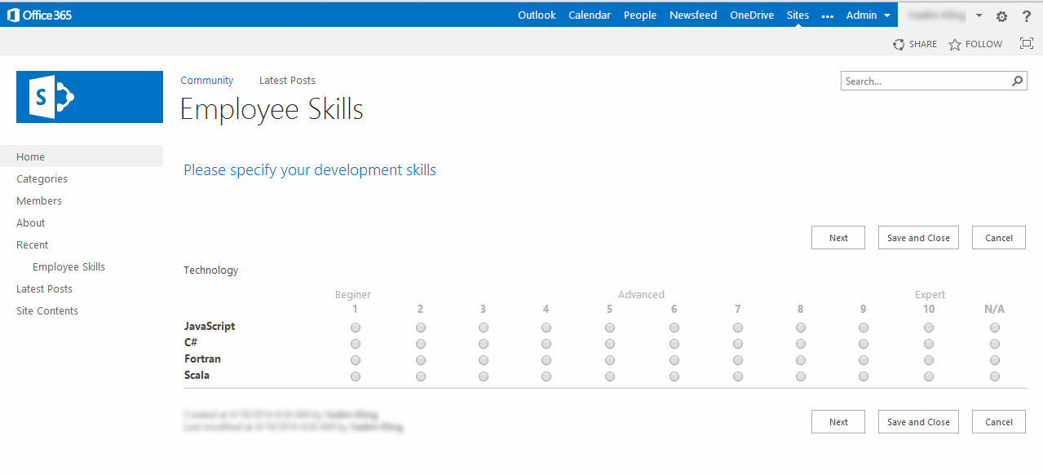Switch to the Latest Posts tab
This screenshot has height=475, width=1043.
pos(287,80)
